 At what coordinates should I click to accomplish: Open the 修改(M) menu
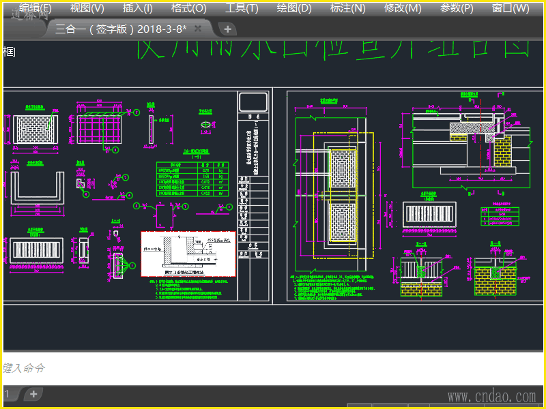tap(403, 8)
